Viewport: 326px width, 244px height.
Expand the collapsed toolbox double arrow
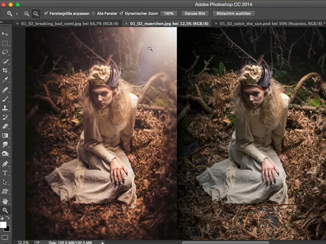[2, 22]
